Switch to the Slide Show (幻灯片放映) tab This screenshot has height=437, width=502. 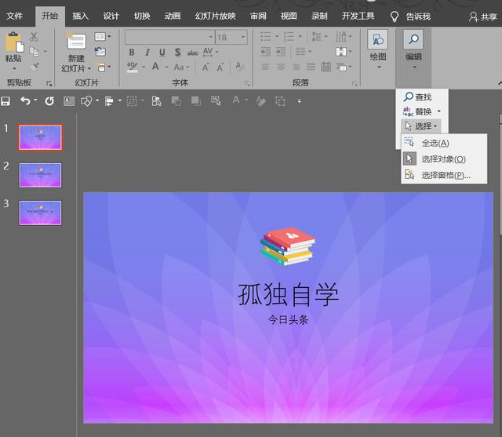(x=216, y=16)
